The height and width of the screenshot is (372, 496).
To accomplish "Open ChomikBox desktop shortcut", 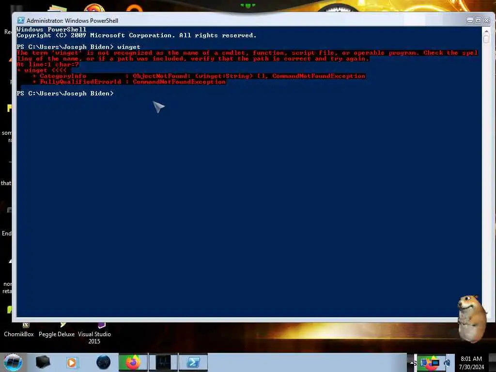I will click(19, 330).
